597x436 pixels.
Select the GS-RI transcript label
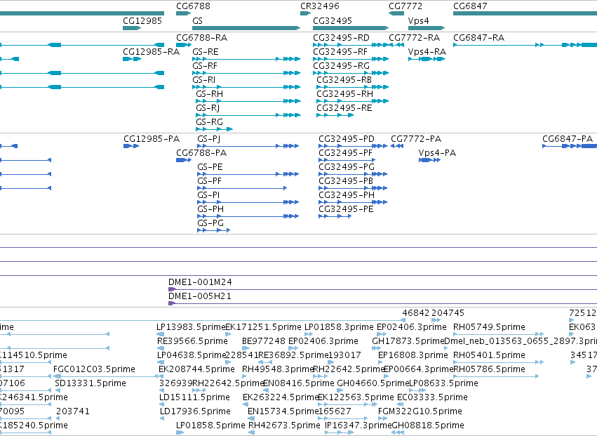tap(203, 80)
